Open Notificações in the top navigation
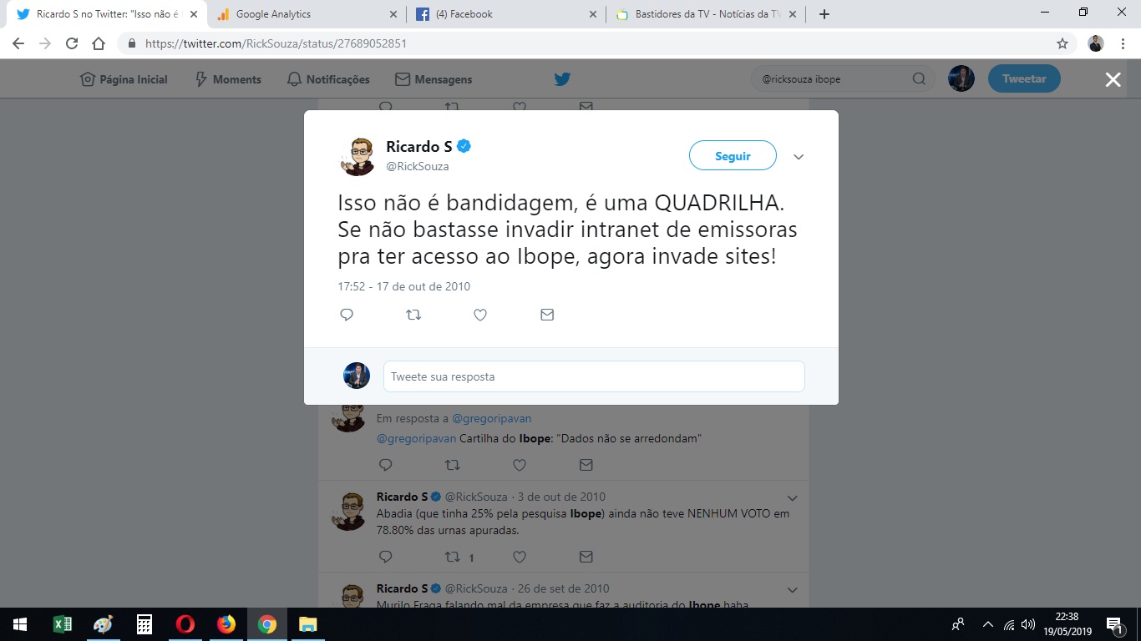Screen dimensions: 1141x641 (328, 79)
